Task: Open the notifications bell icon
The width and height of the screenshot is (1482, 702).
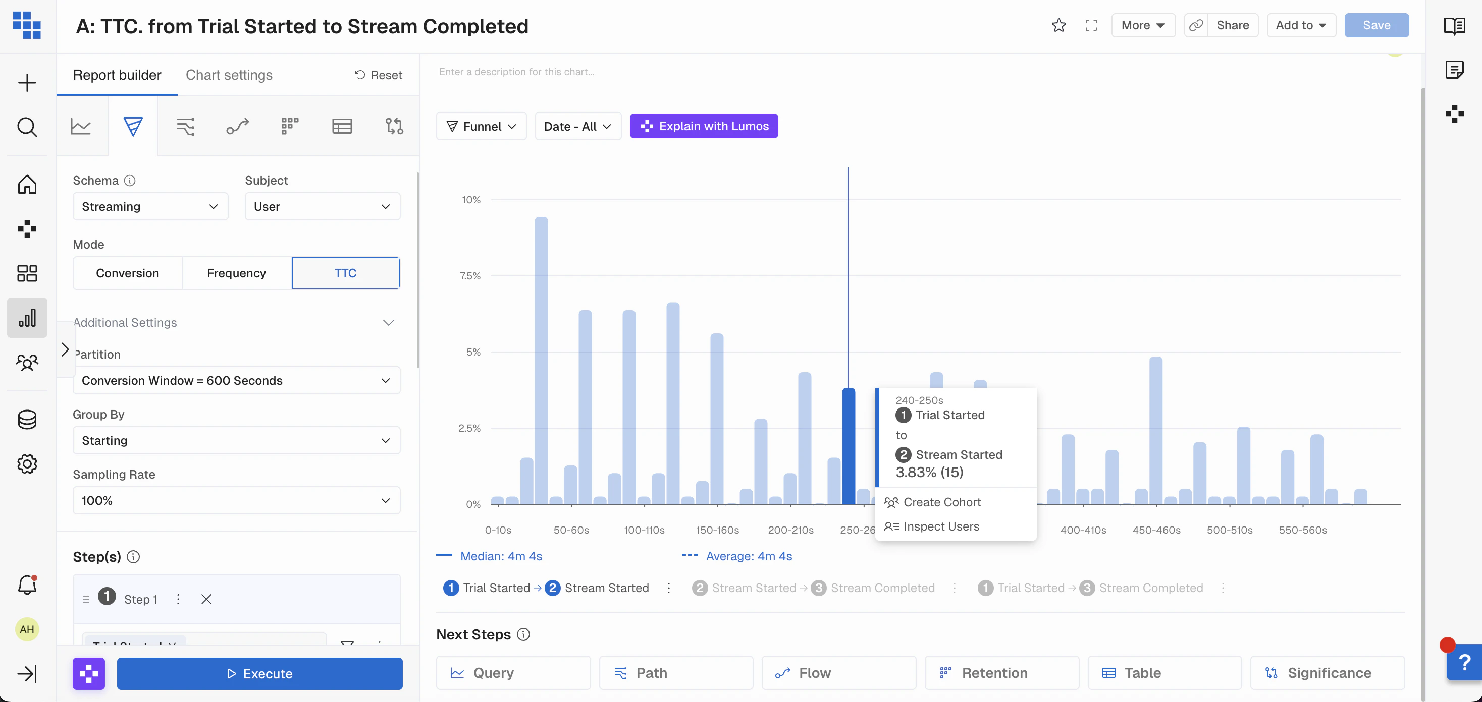Action: point(27,586)
